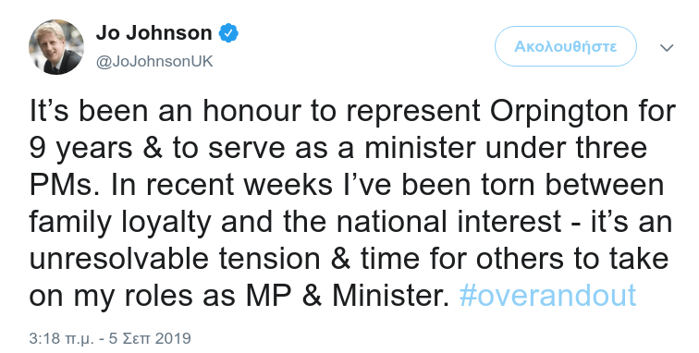This screenshot has width=699, height=353.
Task: Click the phrase 'family loyalty' in tweet
Action: (x=120, y=223)
